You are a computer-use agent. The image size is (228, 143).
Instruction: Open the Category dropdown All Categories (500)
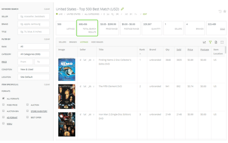tap(34, 54)
